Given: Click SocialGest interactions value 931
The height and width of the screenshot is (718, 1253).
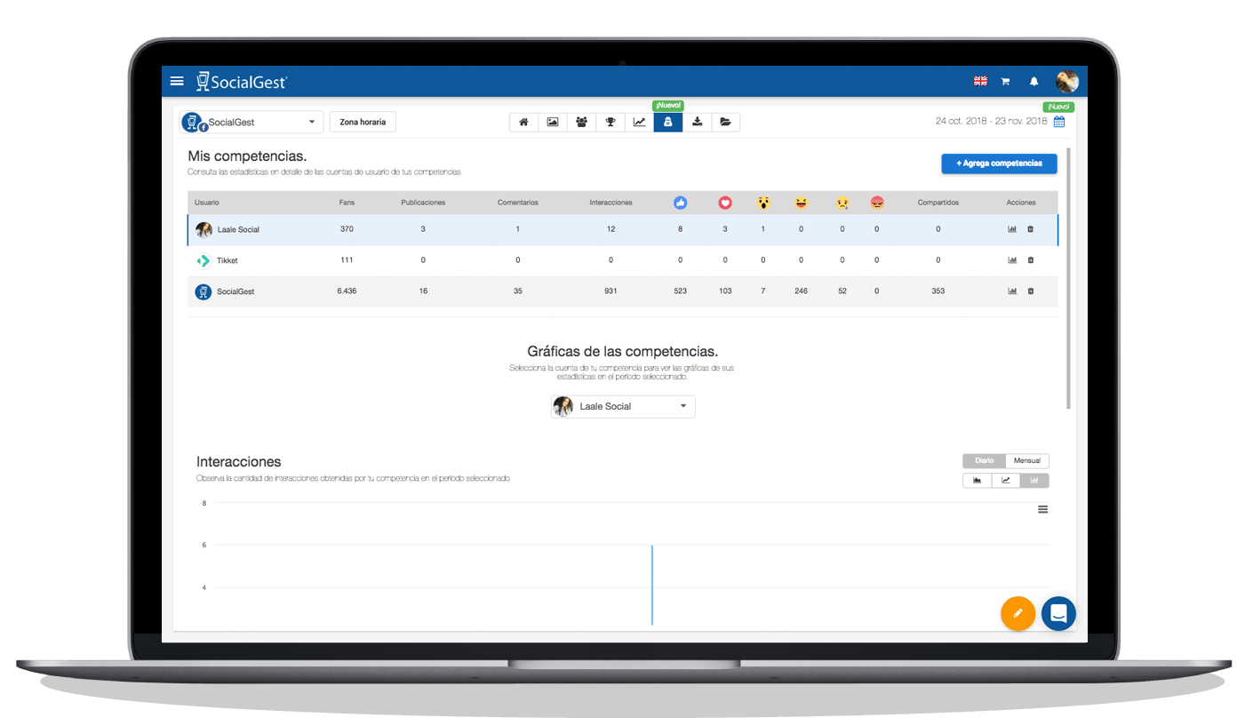Looking at the screenshot, I should pos(611,291).
